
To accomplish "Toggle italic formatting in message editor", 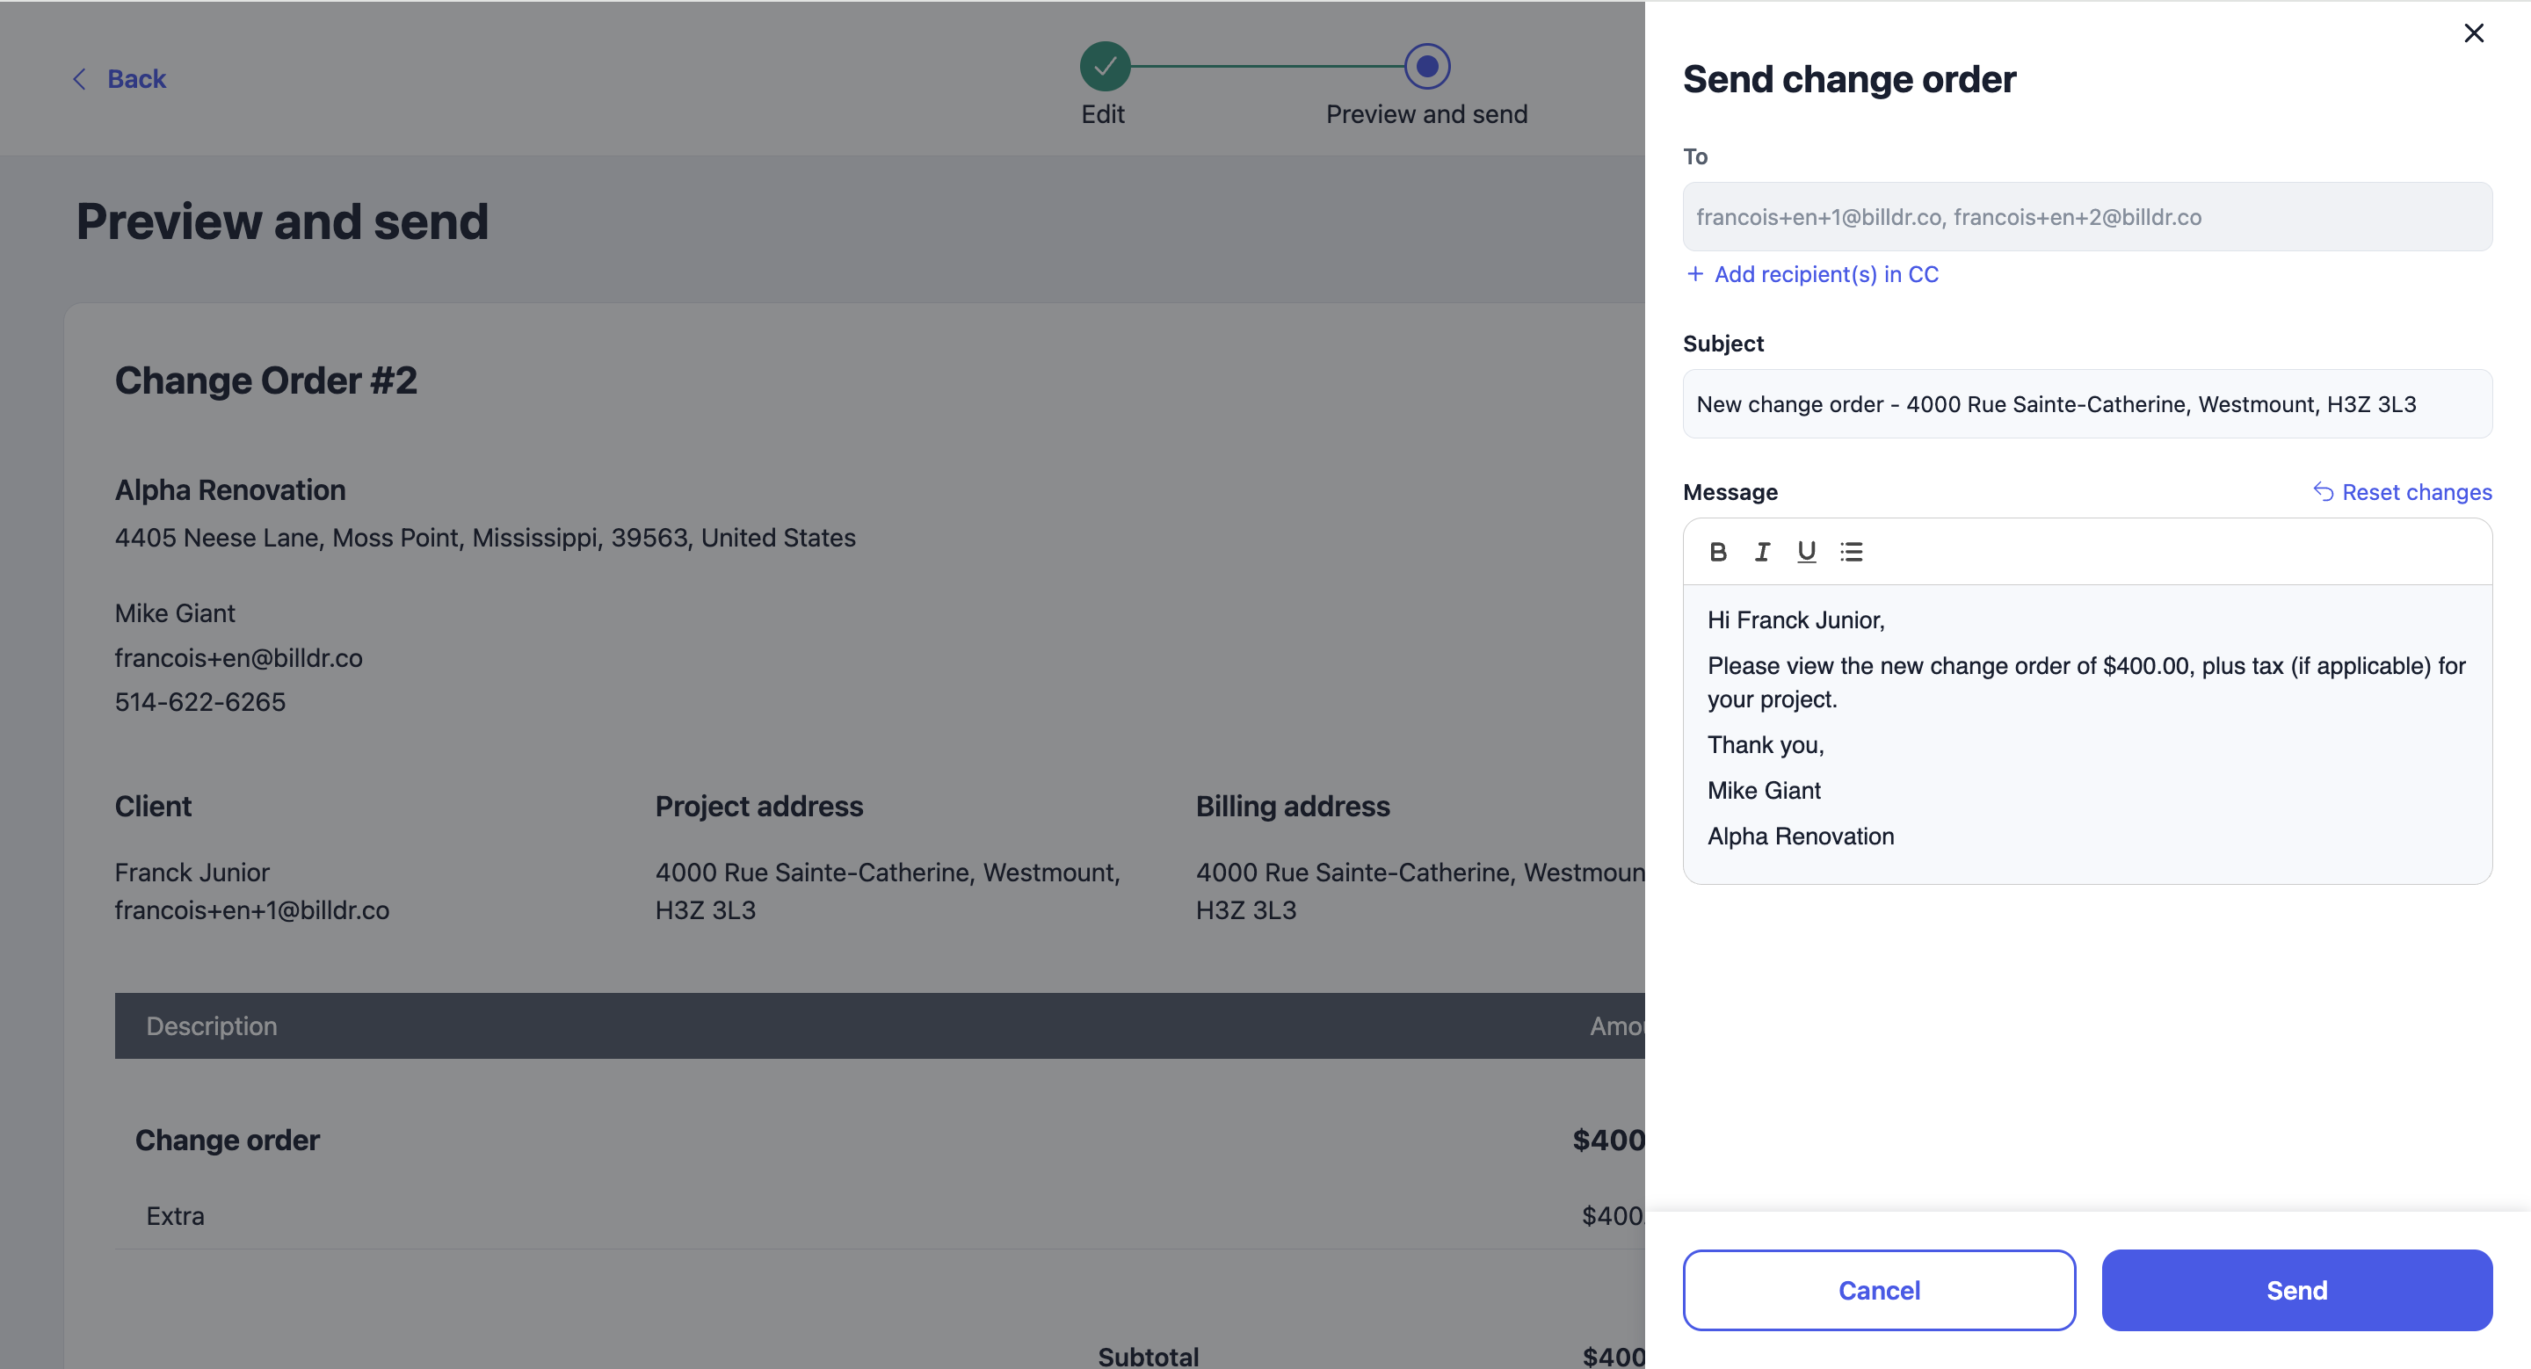I will click(1762, 552).
